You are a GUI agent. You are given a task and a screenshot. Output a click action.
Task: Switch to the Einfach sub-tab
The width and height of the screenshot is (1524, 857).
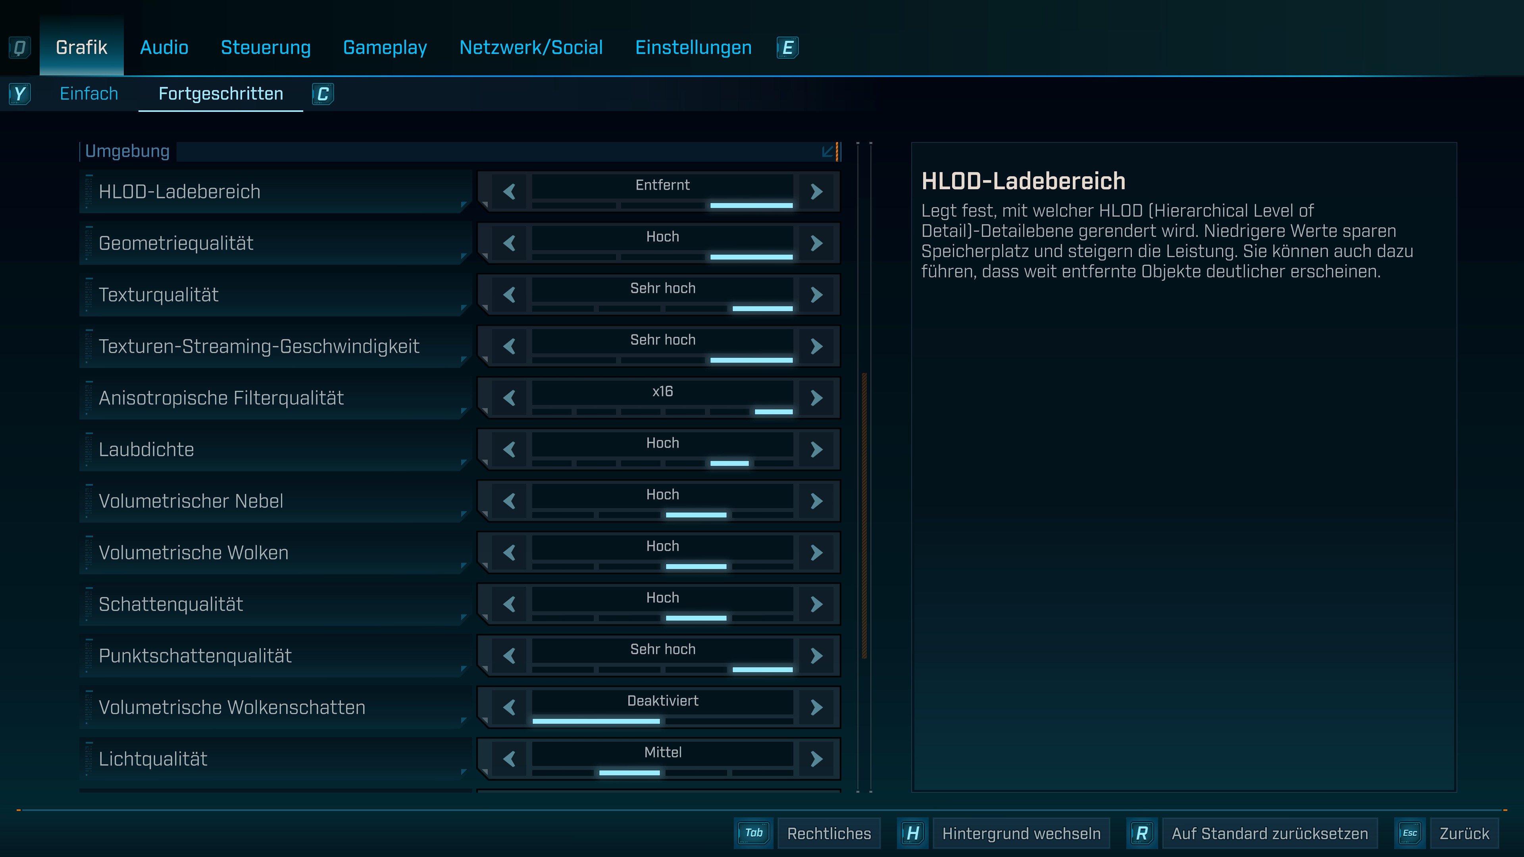(x=89, y=94)
